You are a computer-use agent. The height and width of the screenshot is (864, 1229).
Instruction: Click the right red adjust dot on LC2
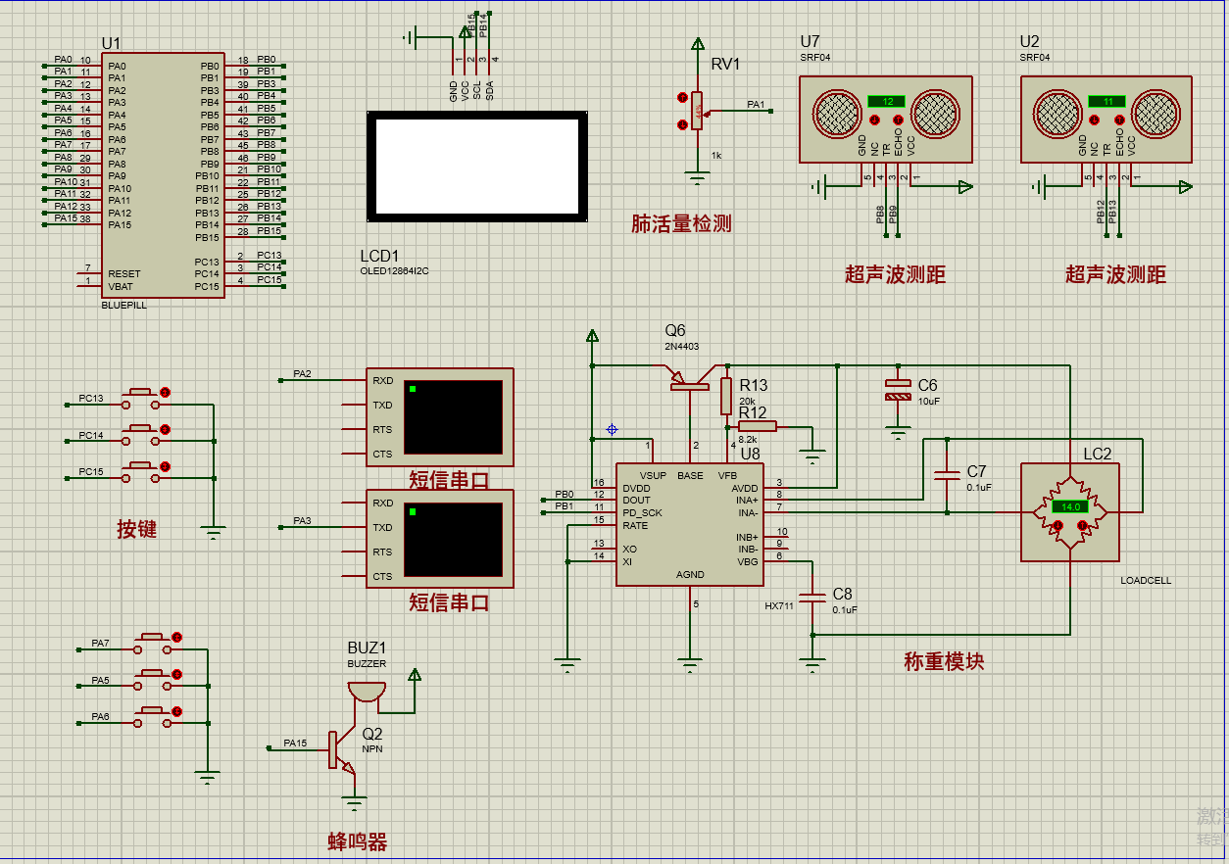pos(1082,526)
